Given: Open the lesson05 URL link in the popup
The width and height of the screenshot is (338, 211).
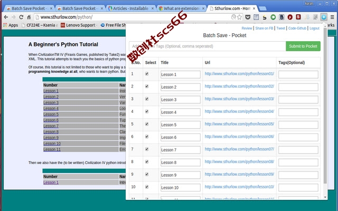Looking at the screenshot, I should [x=239, y=124].
